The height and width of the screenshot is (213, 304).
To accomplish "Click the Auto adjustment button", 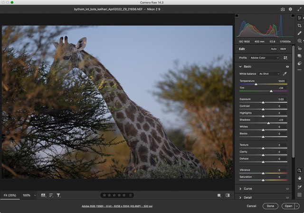I will click(274, 49).
